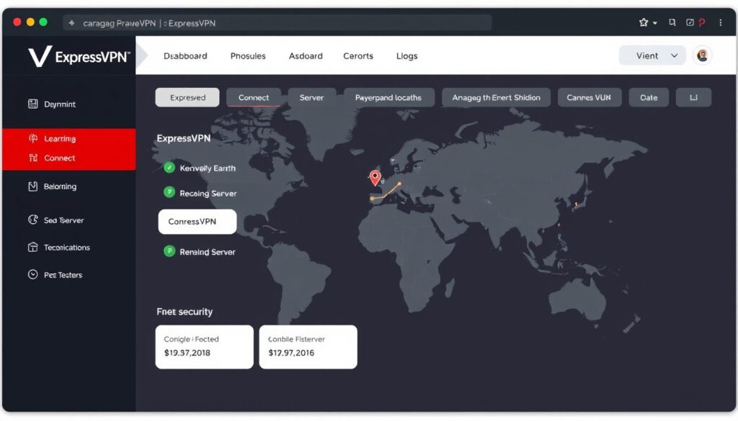Click the browser edit square icon

coord(690,22)
